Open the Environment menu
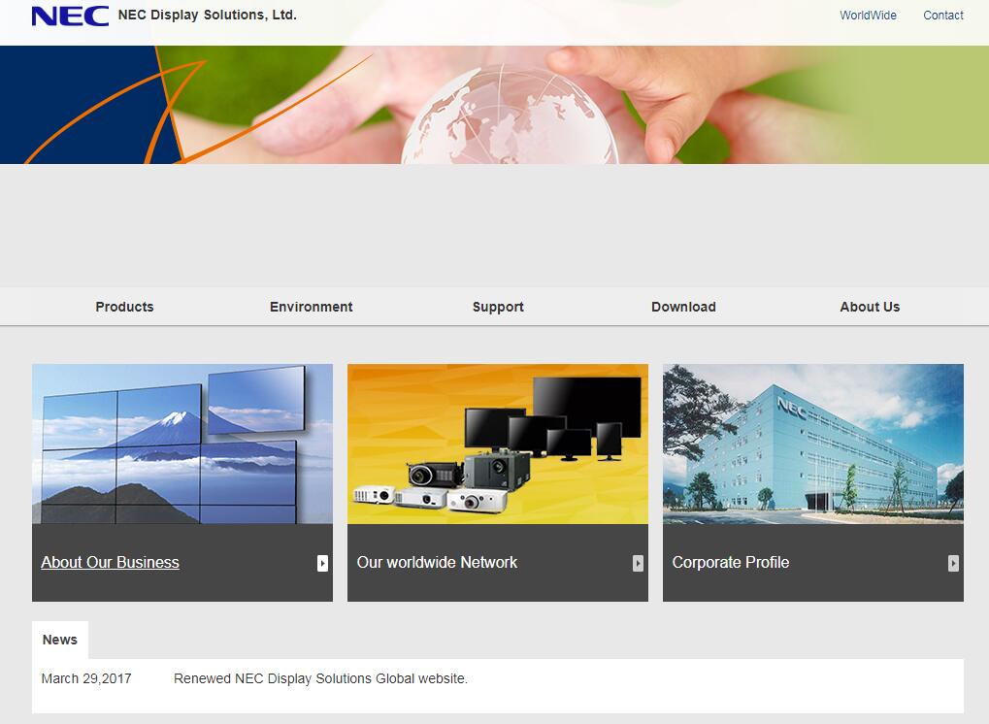989x724 pixels. 311,307
